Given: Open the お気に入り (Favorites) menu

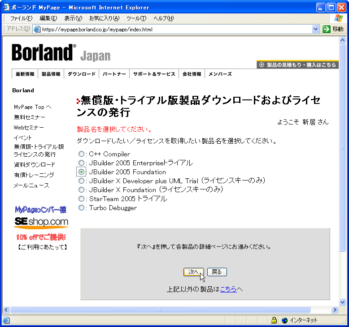Looking at the screenshot, I should [x=104, y=18].
